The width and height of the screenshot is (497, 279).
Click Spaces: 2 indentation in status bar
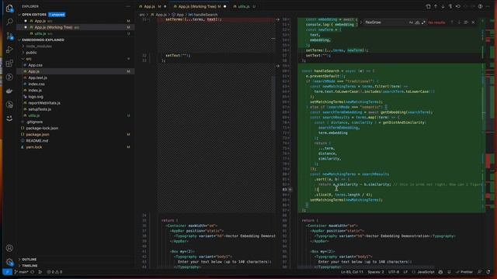[x=376, y=272]
